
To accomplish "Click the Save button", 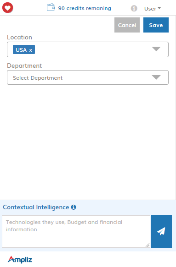I will pyautogui.click(x=156, y=25).
